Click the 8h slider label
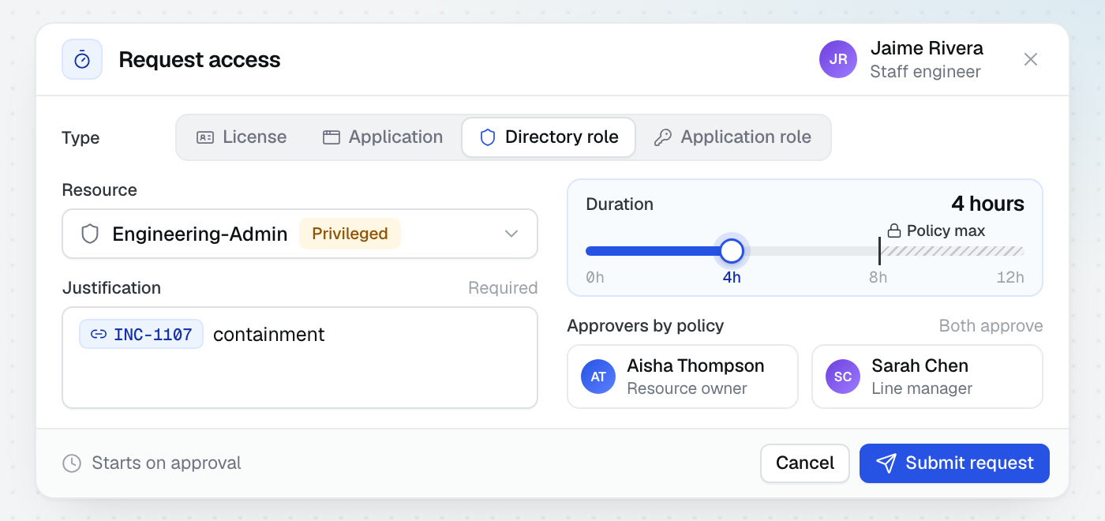Viewport: 1105px width, 521px height. (878, 277)
